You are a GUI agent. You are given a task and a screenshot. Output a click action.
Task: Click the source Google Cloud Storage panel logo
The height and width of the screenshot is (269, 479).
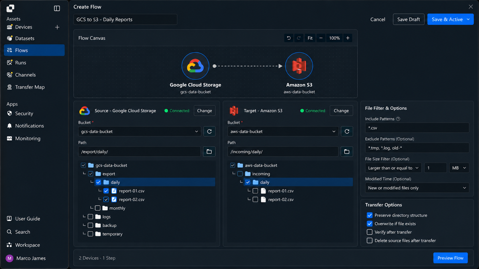click(85, 111)
